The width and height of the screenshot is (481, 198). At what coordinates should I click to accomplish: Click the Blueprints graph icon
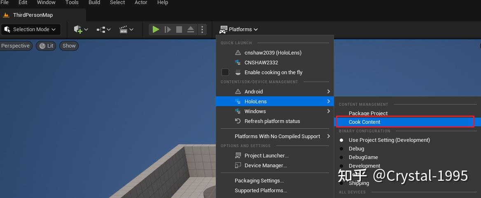[101, 30]
